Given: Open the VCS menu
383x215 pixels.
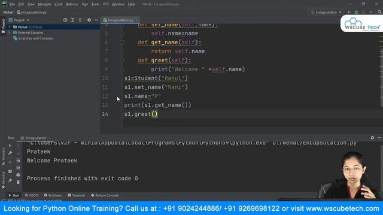Looking at the screenshot, I should (x=106, y=4).
